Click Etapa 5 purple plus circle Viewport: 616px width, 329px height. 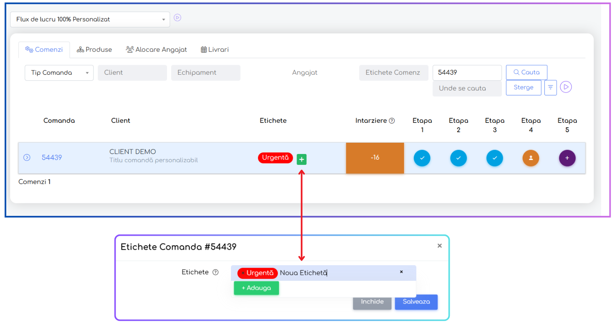tap(567, 158)
